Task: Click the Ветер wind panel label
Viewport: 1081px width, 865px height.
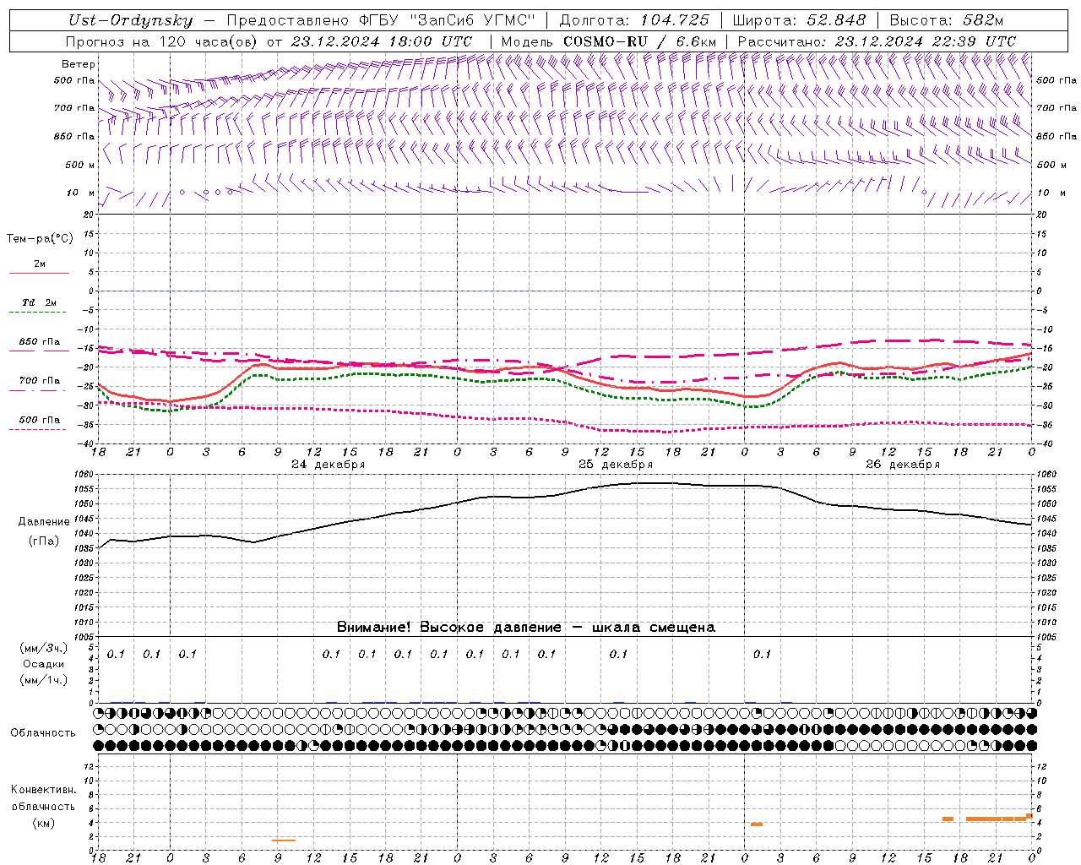Action: 78,64
